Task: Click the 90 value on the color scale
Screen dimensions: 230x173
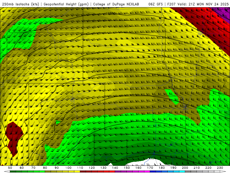Action: coord(57,168)
